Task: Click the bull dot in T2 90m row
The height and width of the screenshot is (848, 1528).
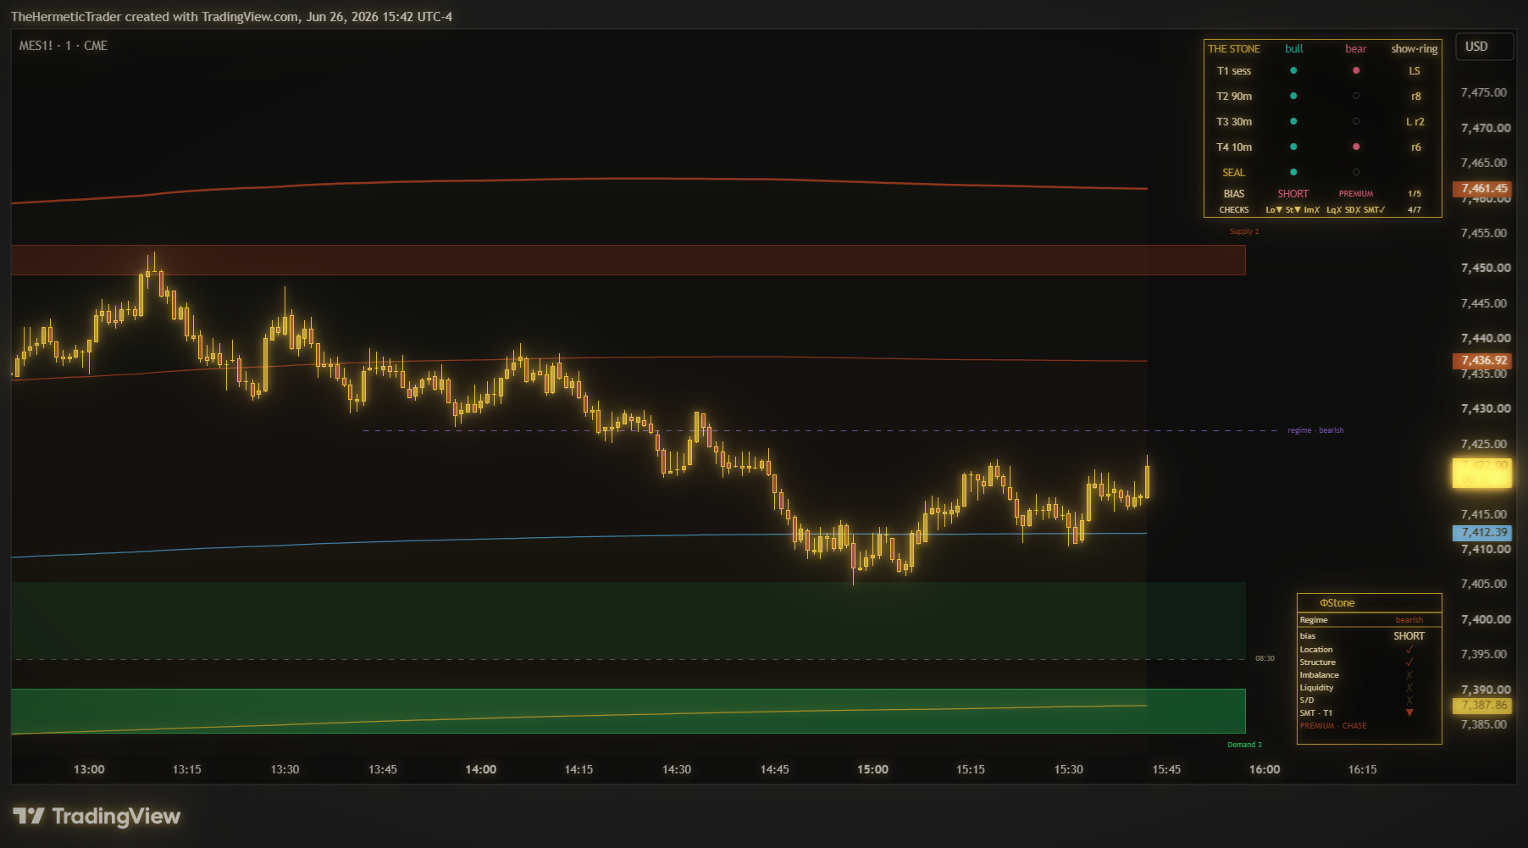Action: 1293,96
